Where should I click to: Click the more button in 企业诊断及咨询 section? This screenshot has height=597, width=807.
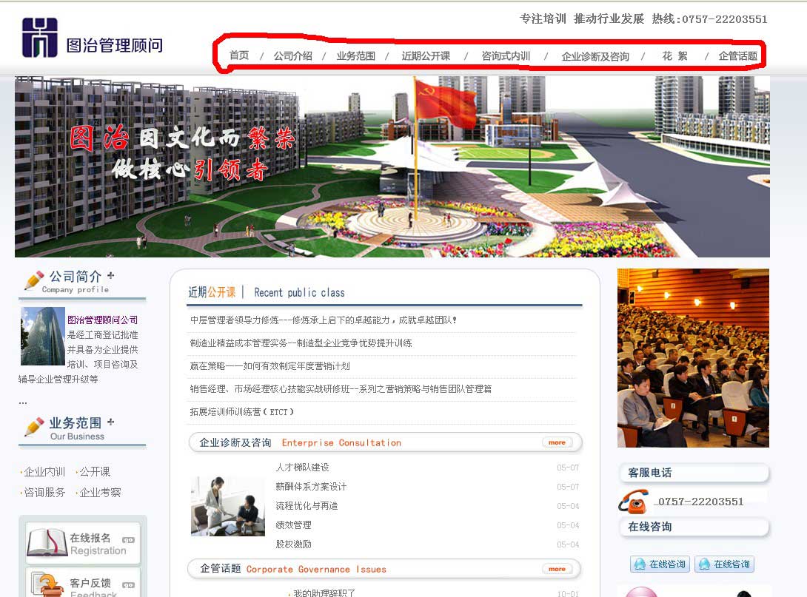[556, 442]
